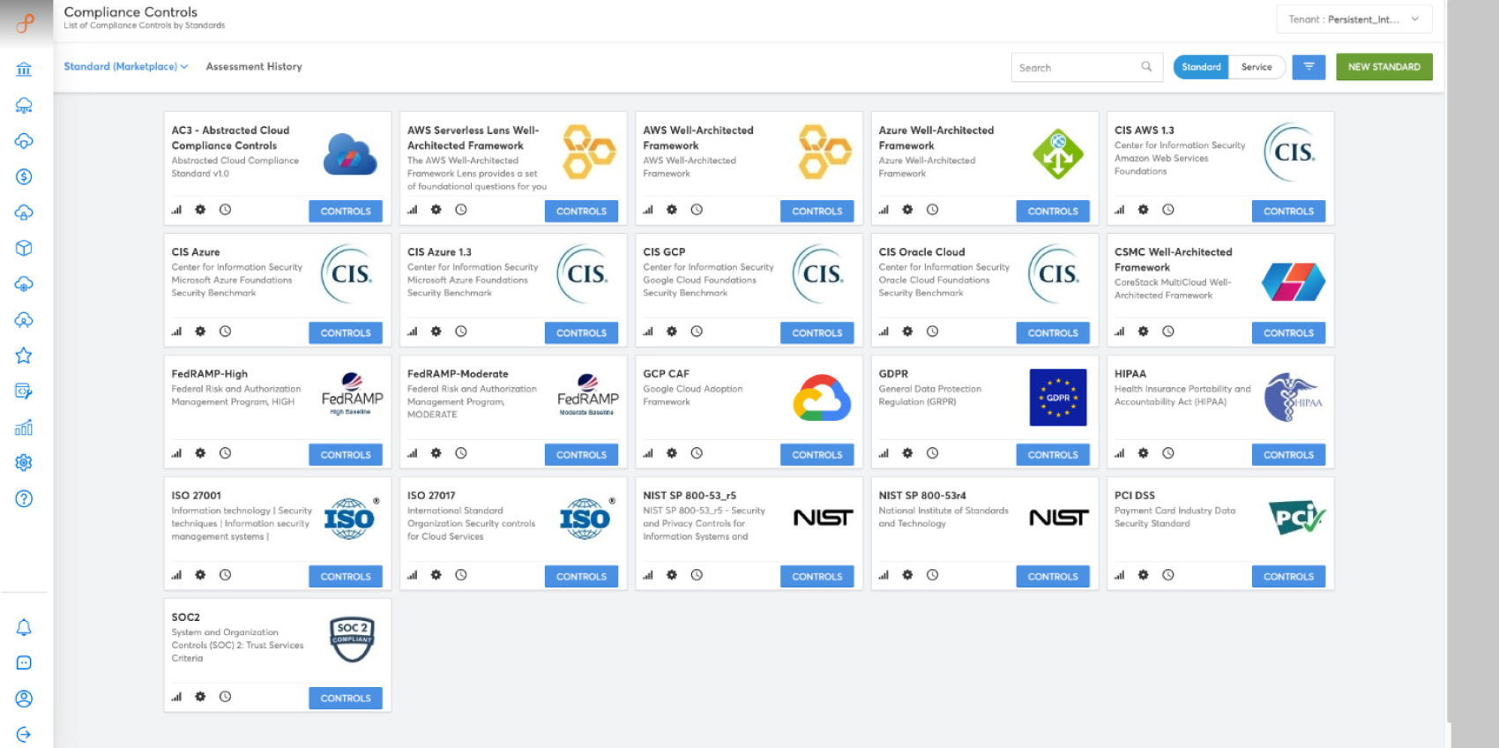Open CONTROLS for AWS Serverless Lens card
Viewport: 1499px width, 748px height.
[x=581, y=212]
